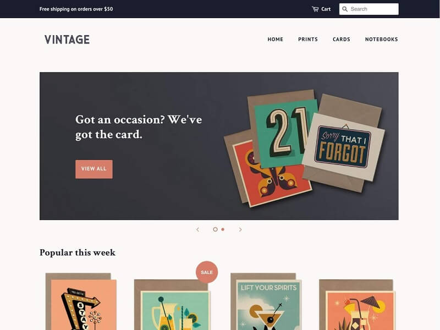Open the lemonade pitcher card product

click(172, 305)
